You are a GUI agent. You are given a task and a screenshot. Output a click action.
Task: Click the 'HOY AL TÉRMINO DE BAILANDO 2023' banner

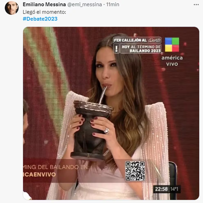pyautogui.click(x=141, y=49)
